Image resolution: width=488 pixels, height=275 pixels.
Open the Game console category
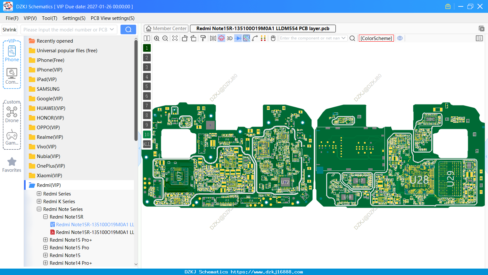[x=12, y=137]
